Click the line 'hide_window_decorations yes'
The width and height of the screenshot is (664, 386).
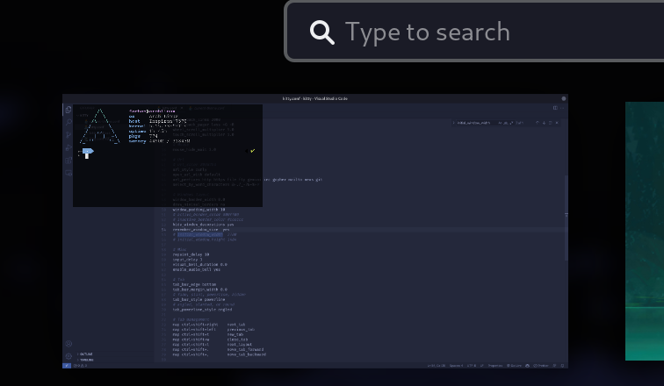[x=203, y=225]
